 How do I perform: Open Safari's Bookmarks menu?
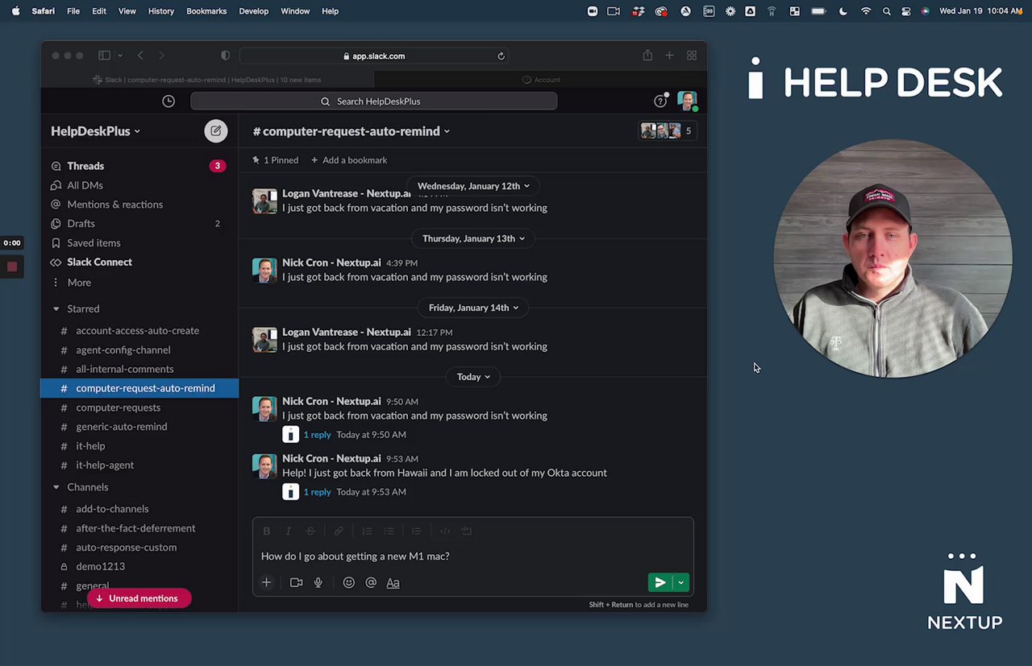(206, 11)
